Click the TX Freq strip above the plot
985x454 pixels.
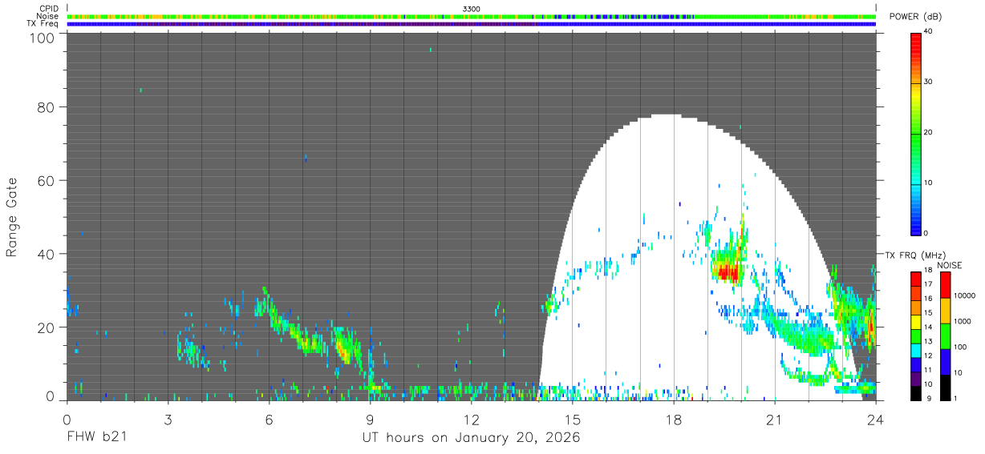[x=472, y=24]
